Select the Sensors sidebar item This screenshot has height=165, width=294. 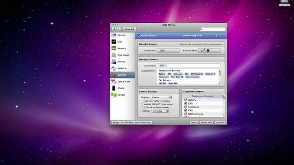pos(123,75)
